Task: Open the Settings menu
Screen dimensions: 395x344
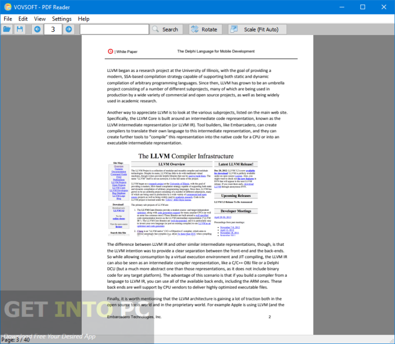Action: point(62,19)
